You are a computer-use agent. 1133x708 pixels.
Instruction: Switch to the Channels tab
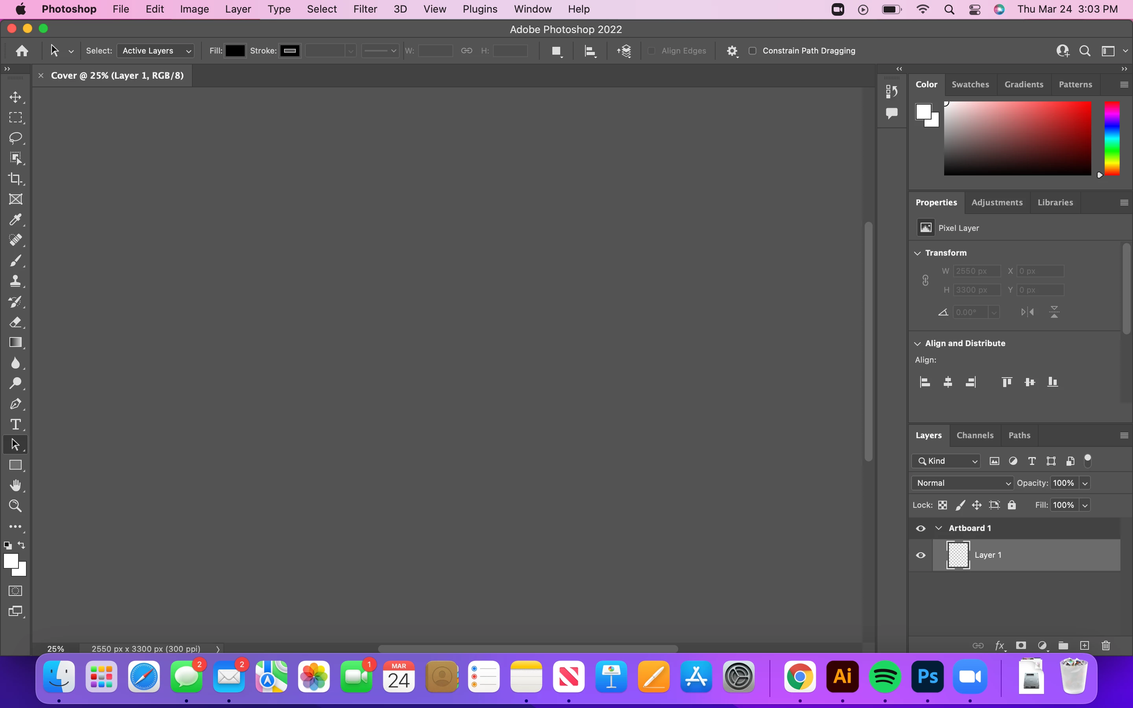pos(975,435)
